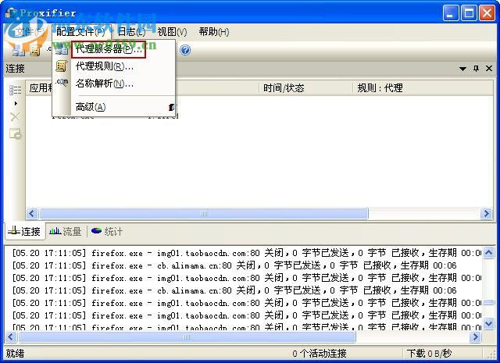Click left arrow of log horizontal scrollbar
This screenshot has height=363, width=500.
[x=10, y=336]
